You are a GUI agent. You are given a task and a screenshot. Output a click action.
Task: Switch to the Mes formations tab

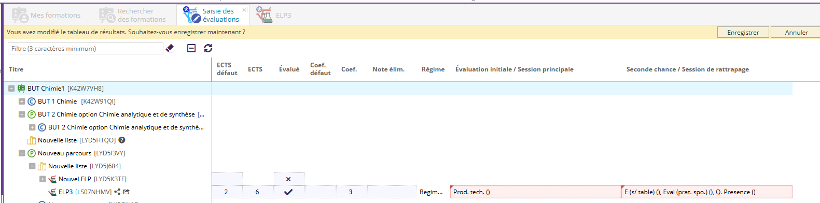pos(46,15)
